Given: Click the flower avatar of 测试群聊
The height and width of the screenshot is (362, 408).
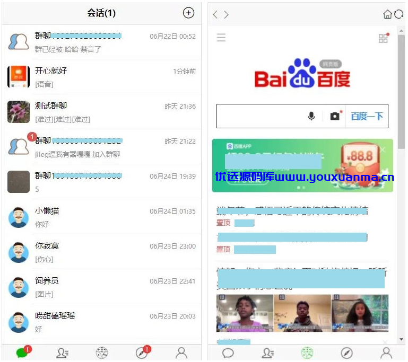Looking at the screenshot, I should 19,112.
